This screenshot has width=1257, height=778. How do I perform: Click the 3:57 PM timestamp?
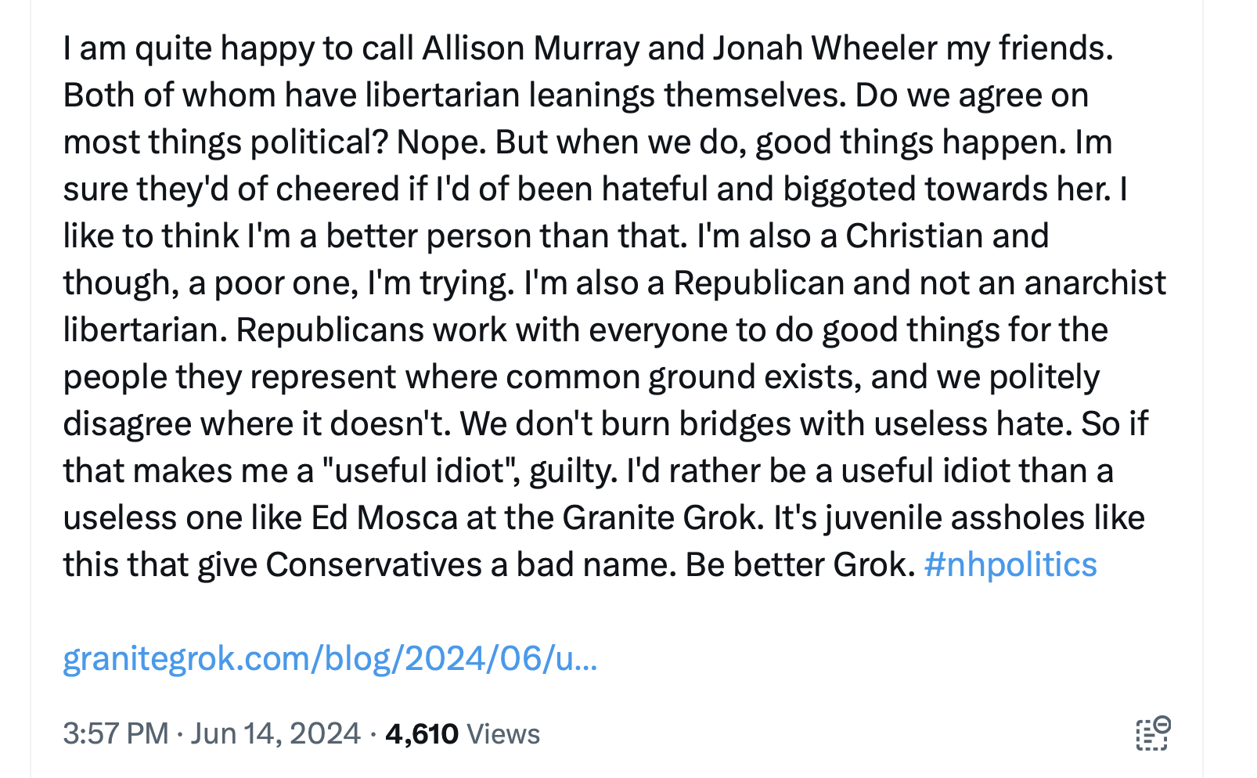click(116, 734)
